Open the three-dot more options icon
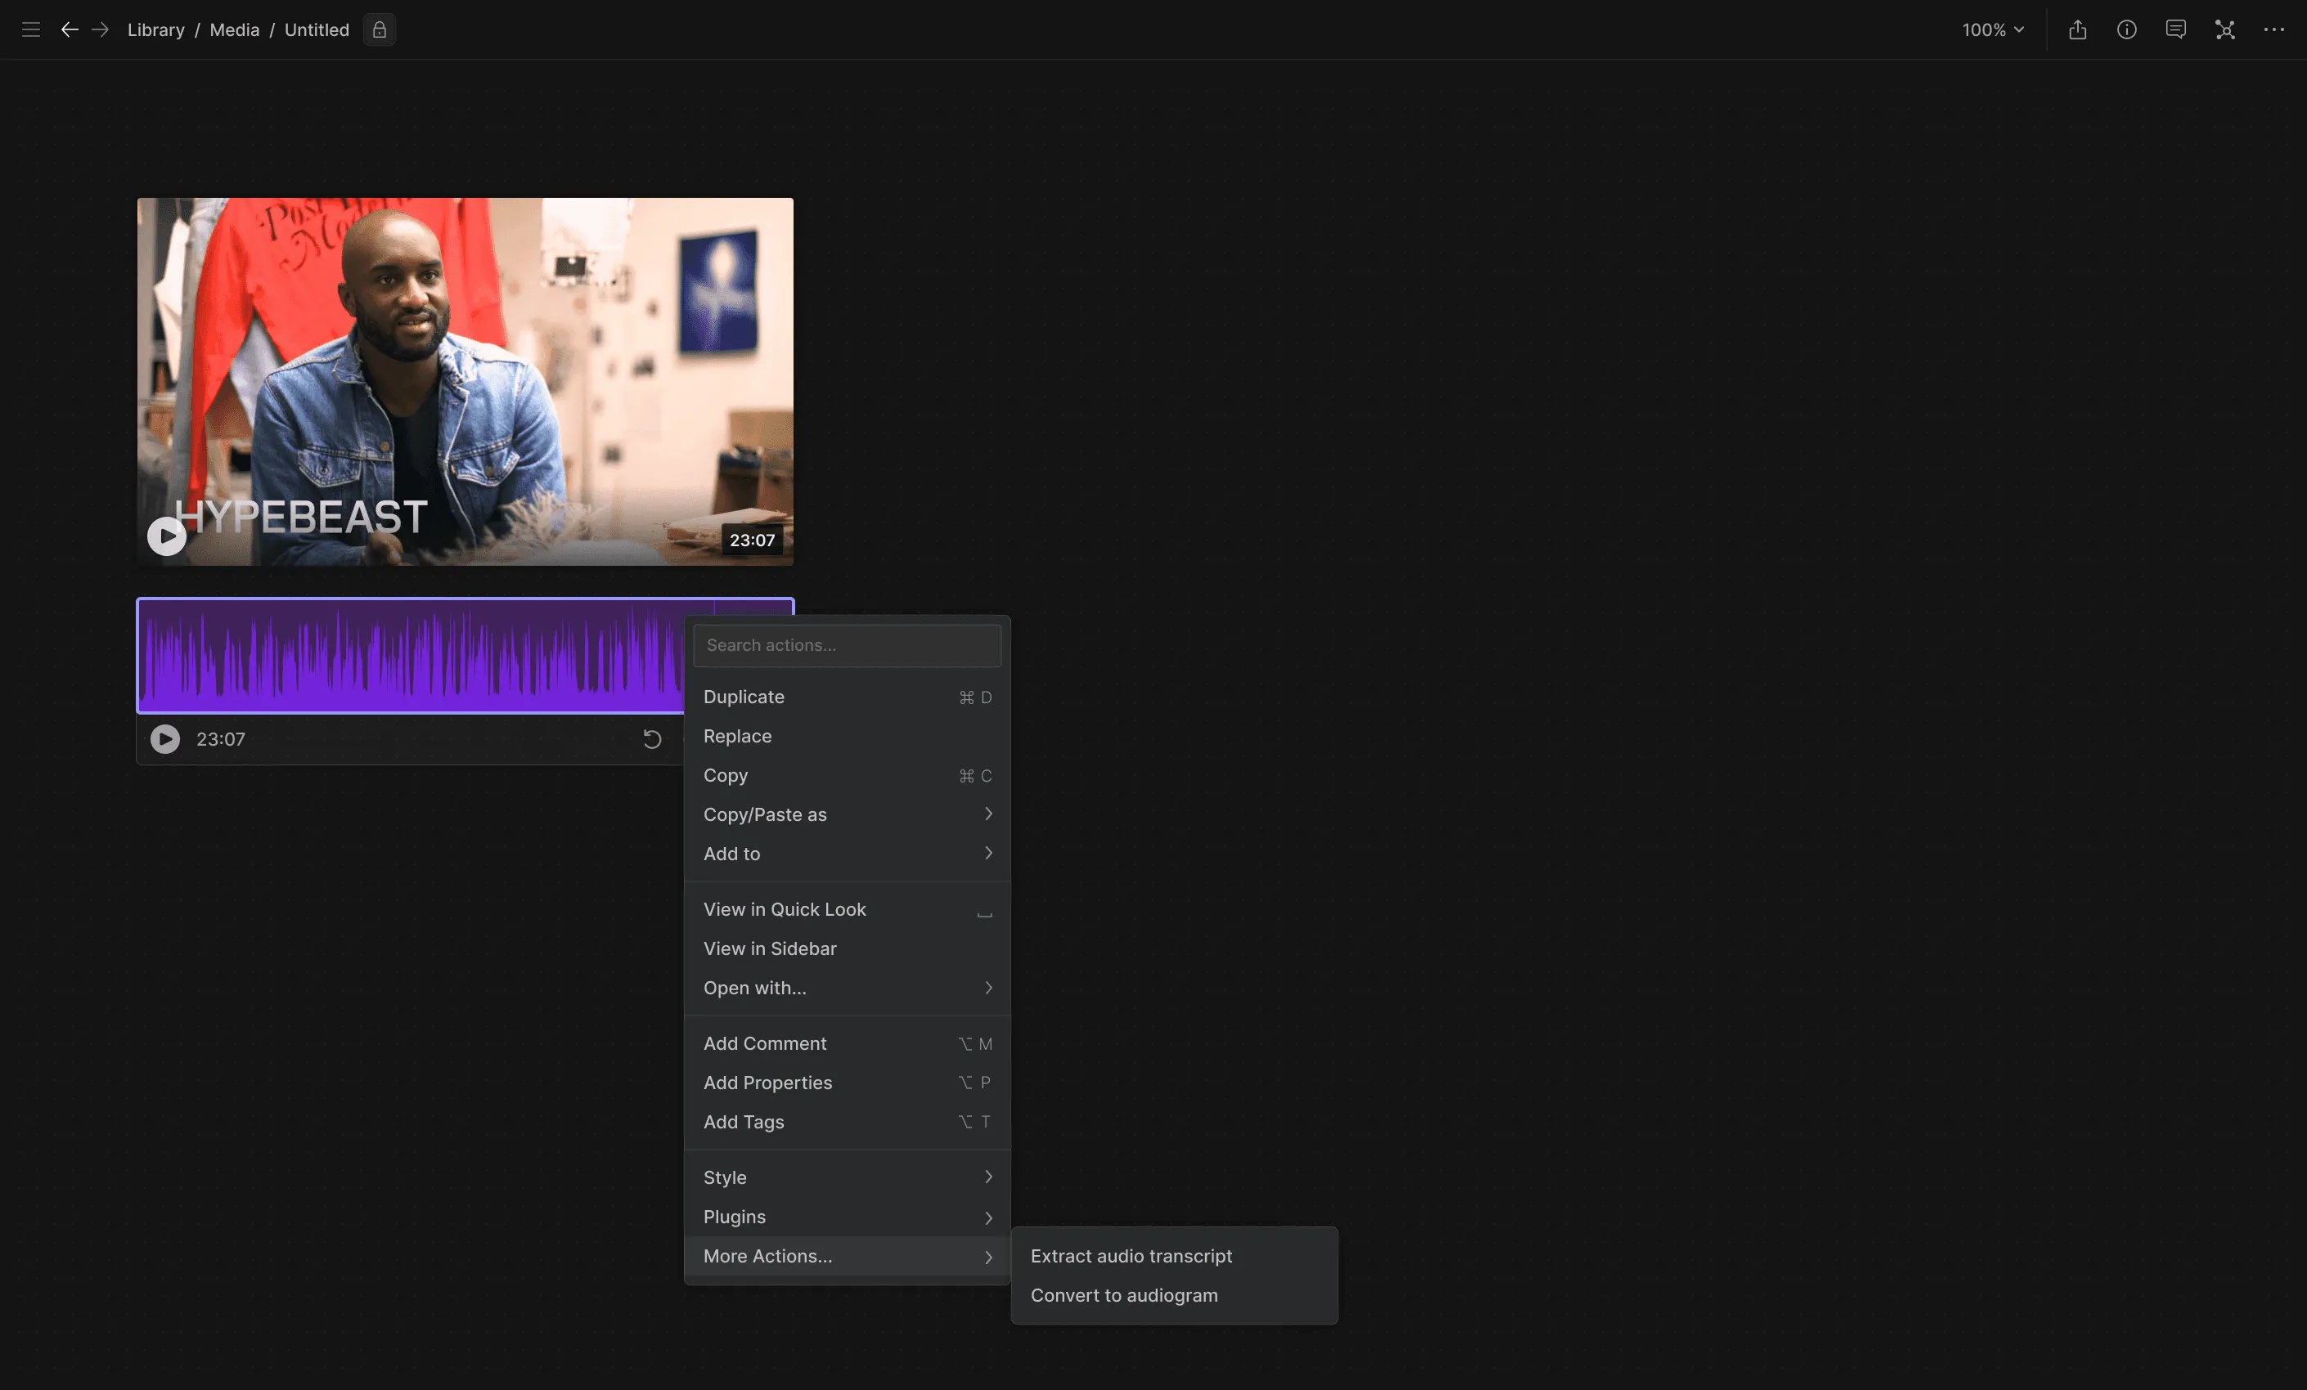 [x=2273, y=30]
